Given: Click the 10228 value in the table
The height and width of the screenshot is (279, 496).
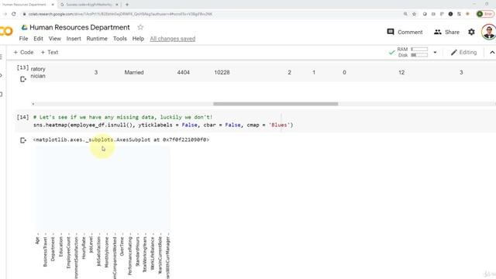Looking at the screenshot, I should point(222,72).
